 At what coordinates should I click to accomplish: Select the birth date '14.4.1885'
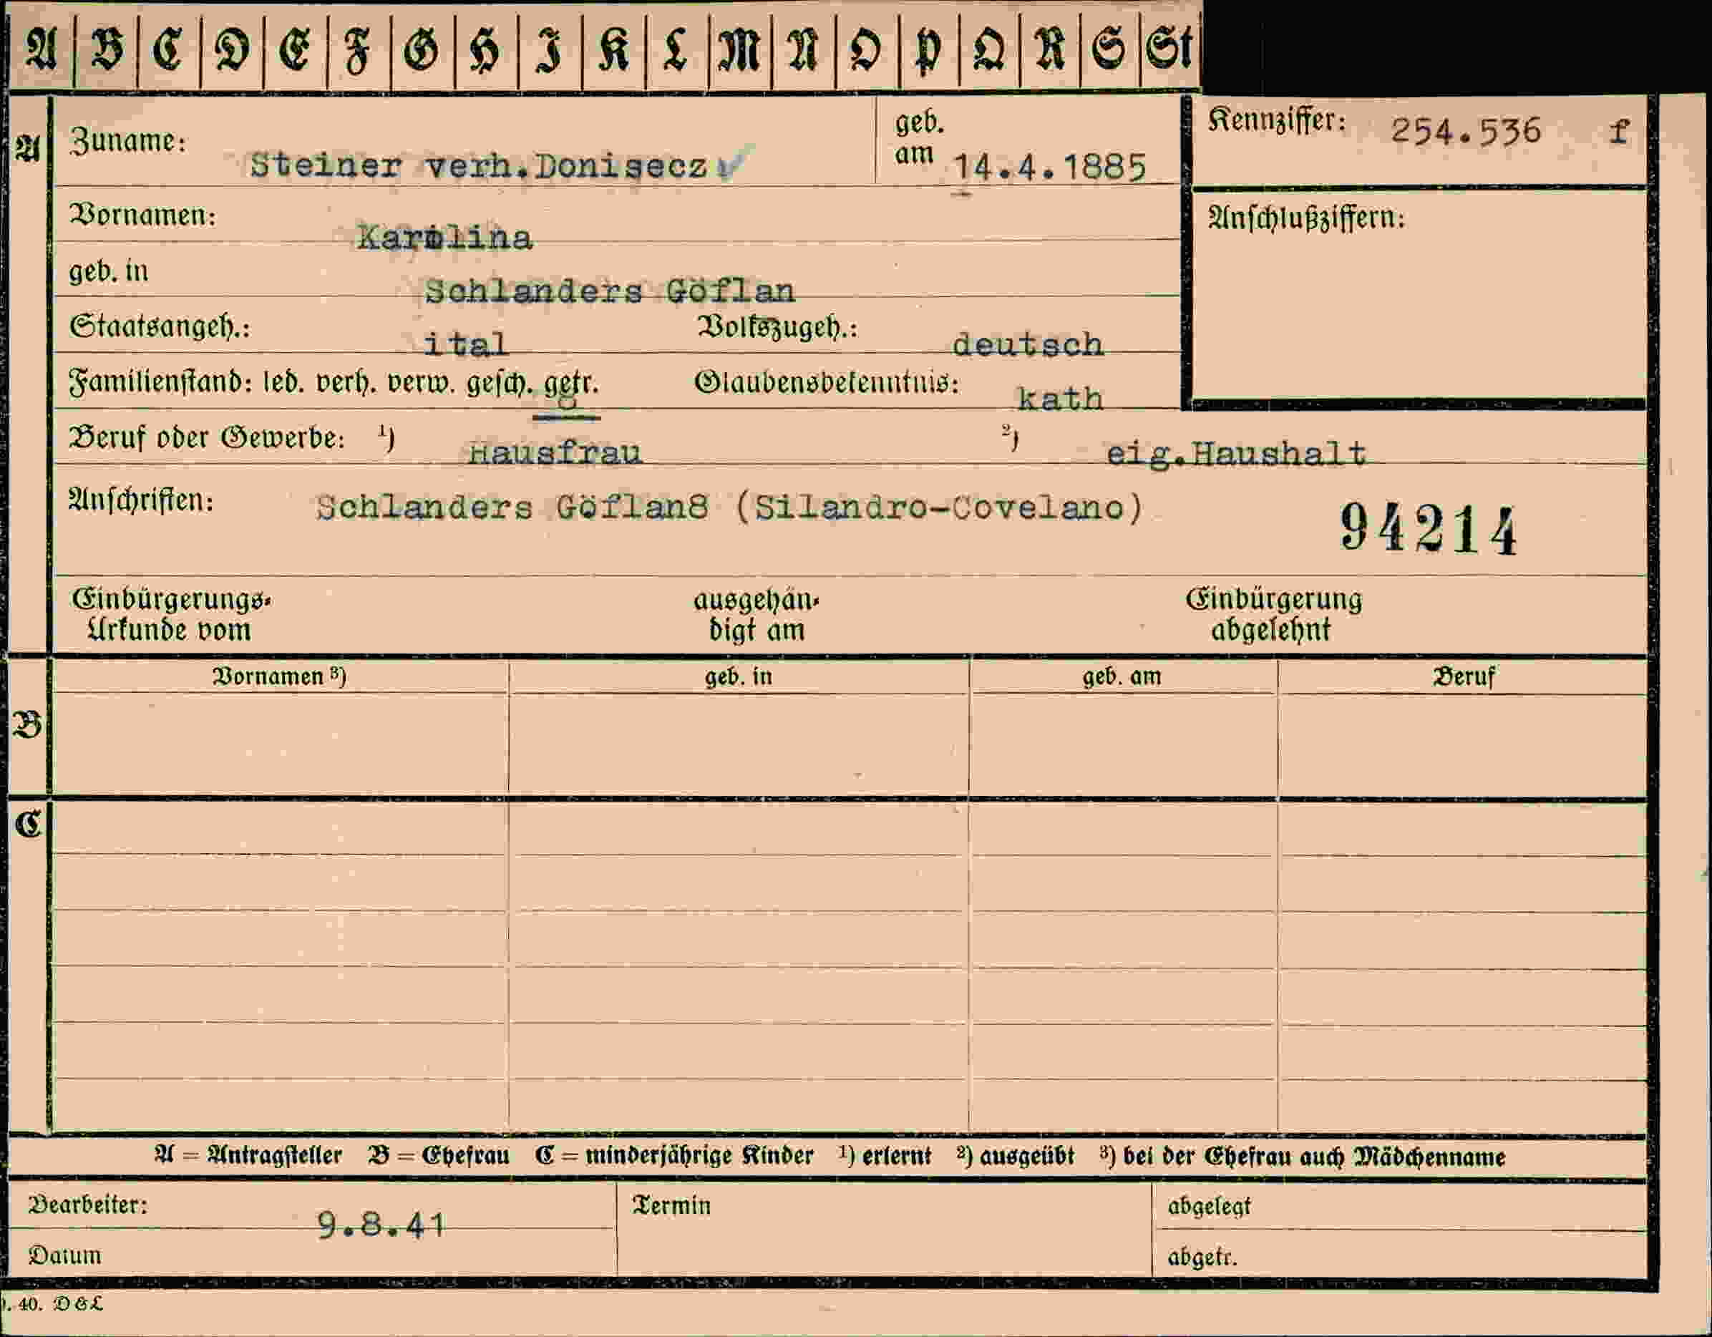pyautogui.click(x=1050, y=167)
